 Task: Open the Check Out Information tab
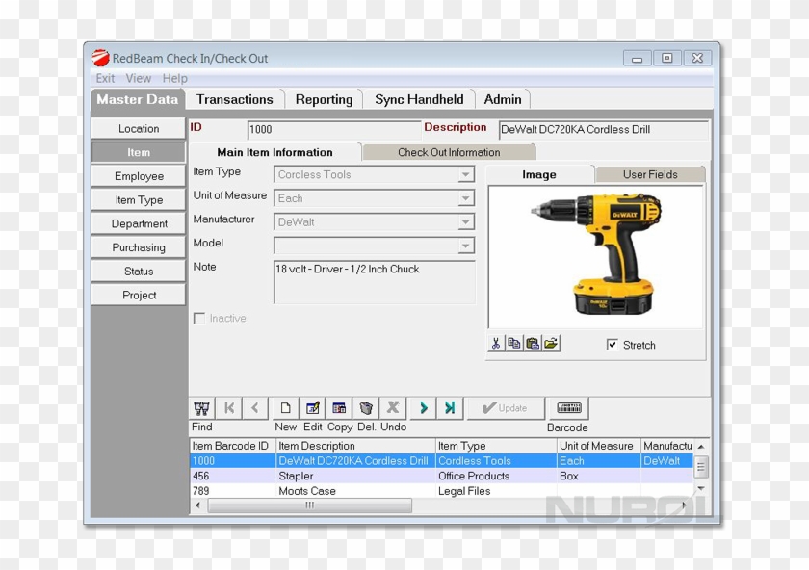click(449, 152)
